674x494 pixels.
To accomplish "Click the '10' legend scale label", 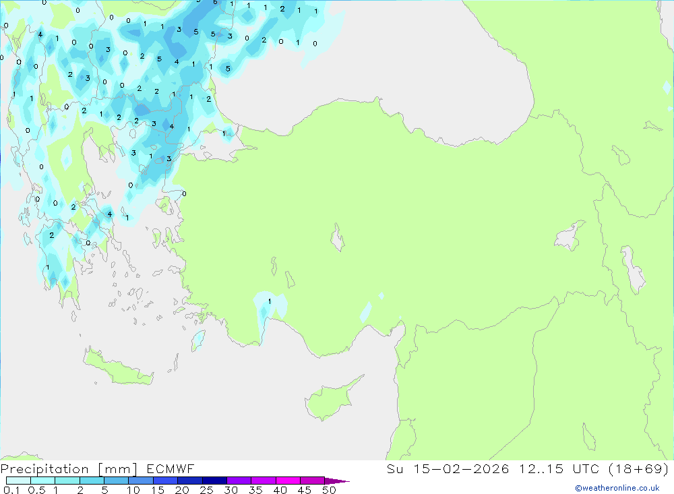I will 133,490.
